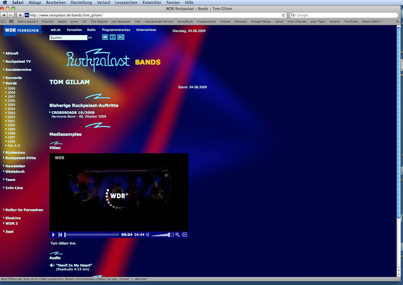Open the Verlauf menu

103,2
